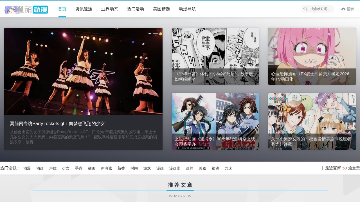This screenshot has height=202, width=360.
Task: Switch to the second carousel slide indicator
Action: [x=156, y=33]
